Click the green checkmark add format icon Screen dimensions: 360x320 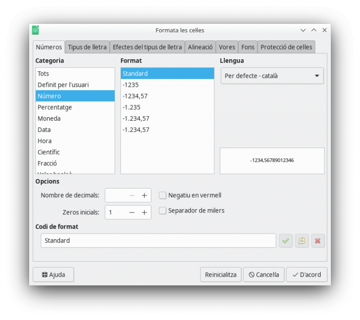pos(285,241)
